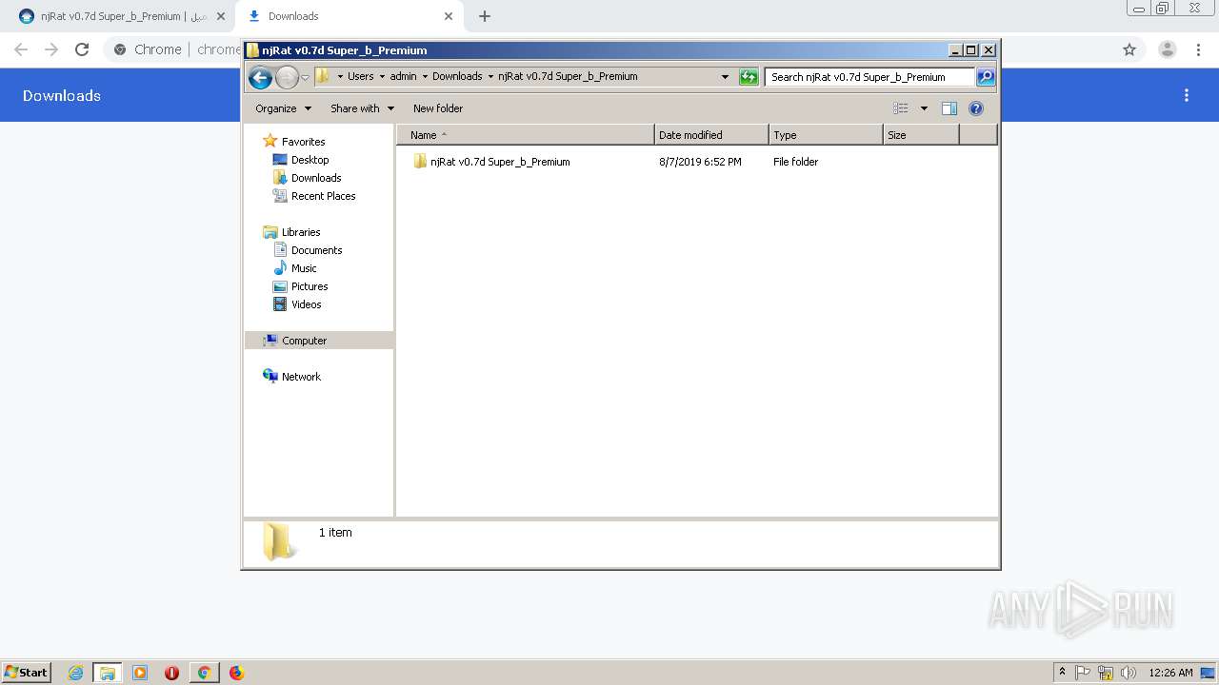
Task: Click the New folder button
Action: (438, 108)
